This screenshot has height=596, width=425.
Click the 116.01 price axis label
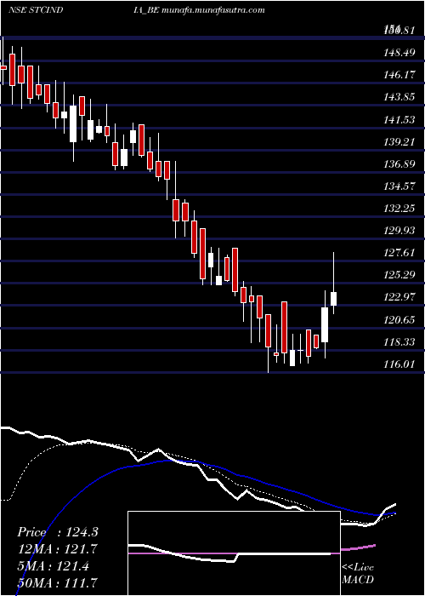pyautogui.click(x=400, y=364)
